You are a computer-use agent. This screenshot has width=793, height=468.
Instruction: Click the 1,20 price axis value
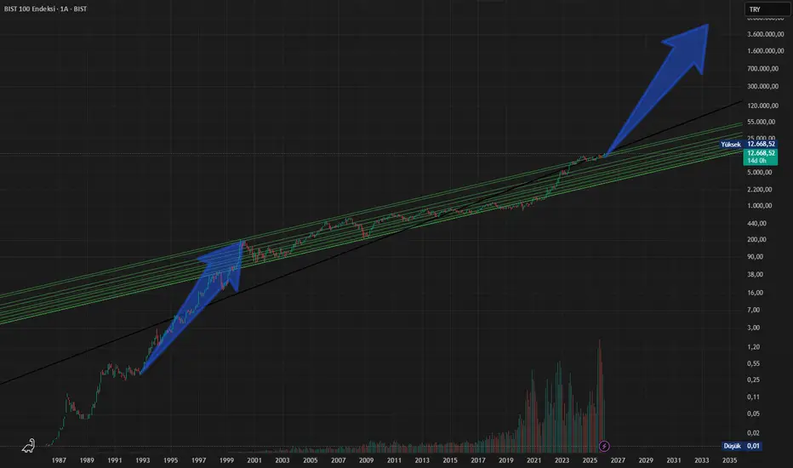pos(754,347)
